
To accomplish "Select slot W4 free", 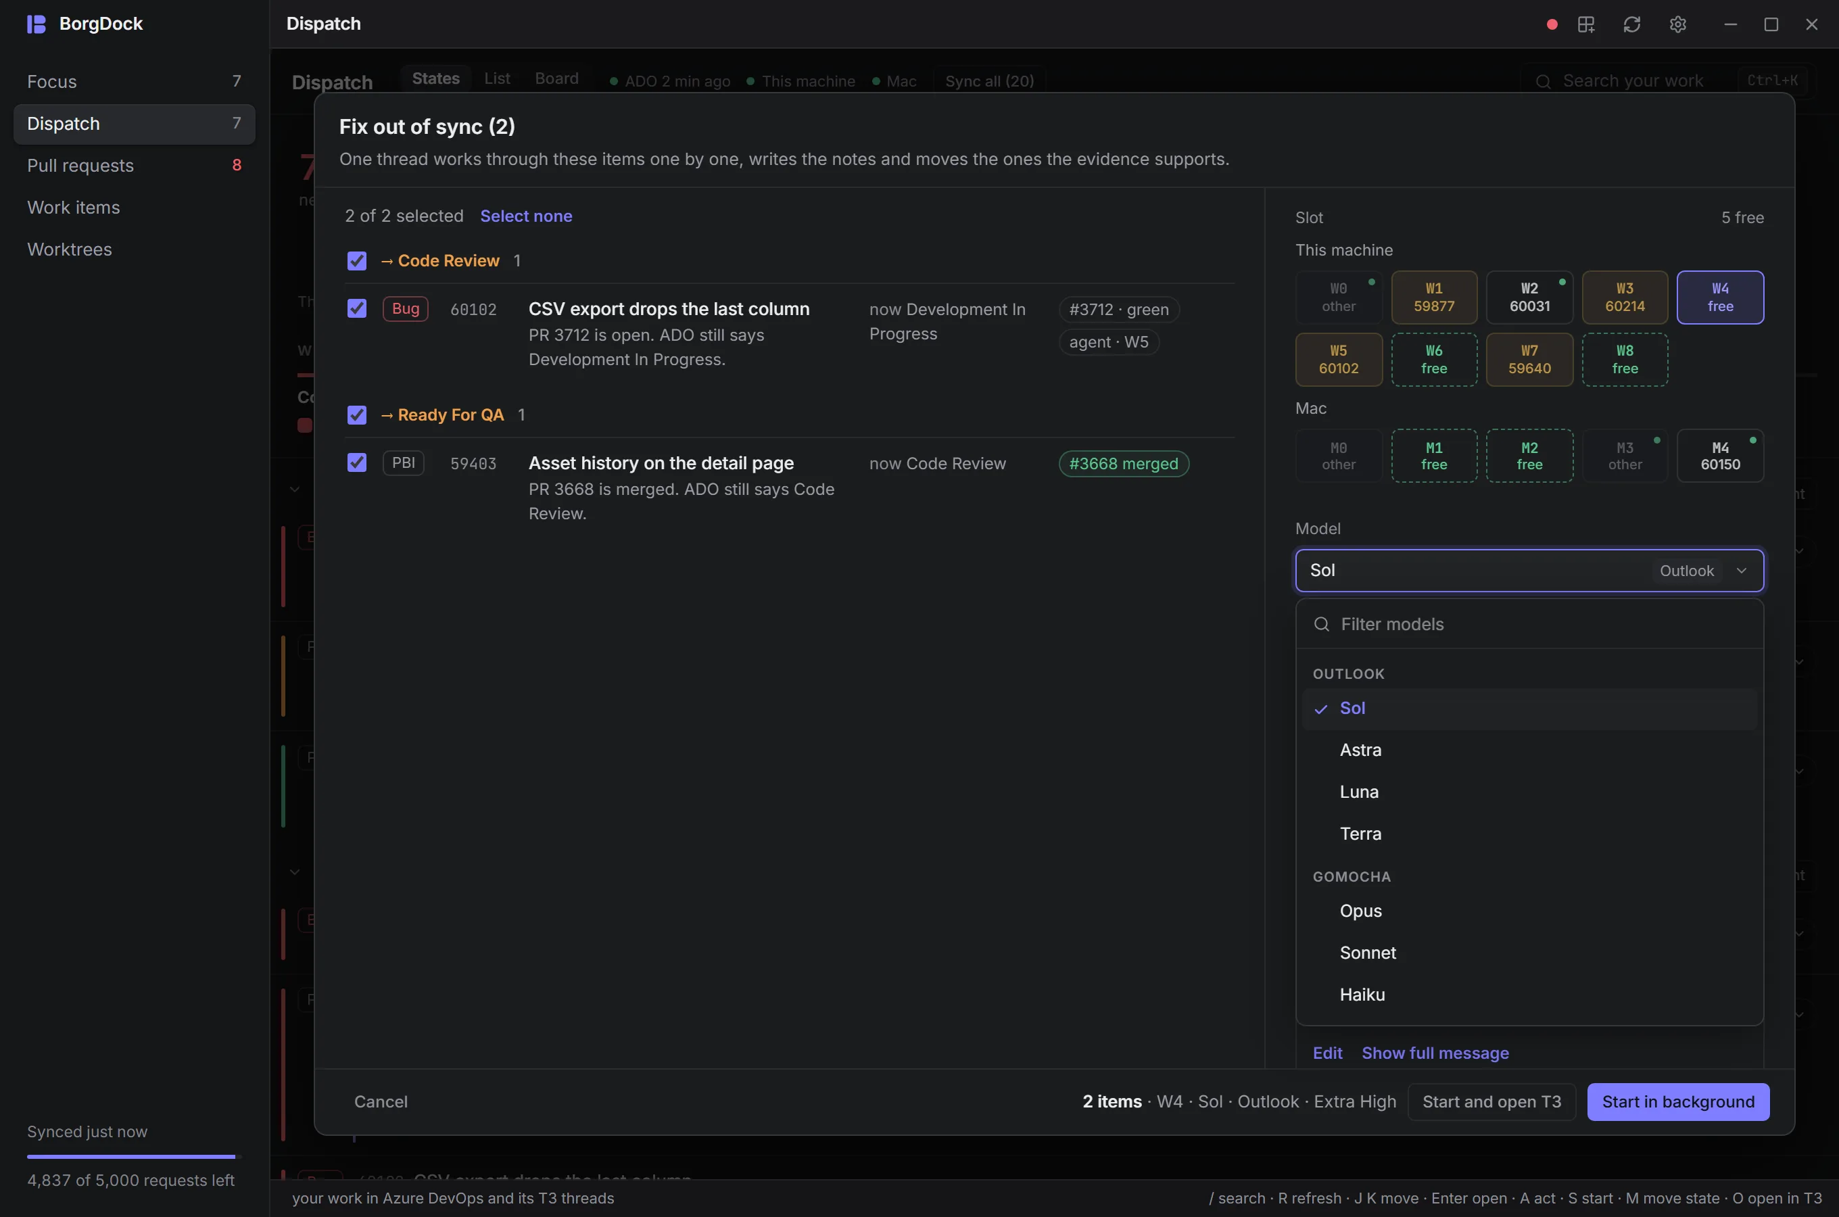I will coord(1720,297).
